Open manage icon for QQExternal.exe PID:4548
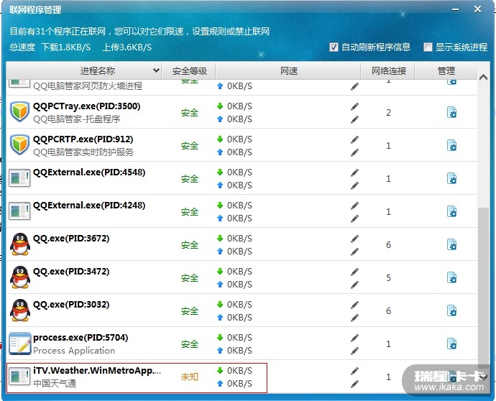 coord(451,179)
